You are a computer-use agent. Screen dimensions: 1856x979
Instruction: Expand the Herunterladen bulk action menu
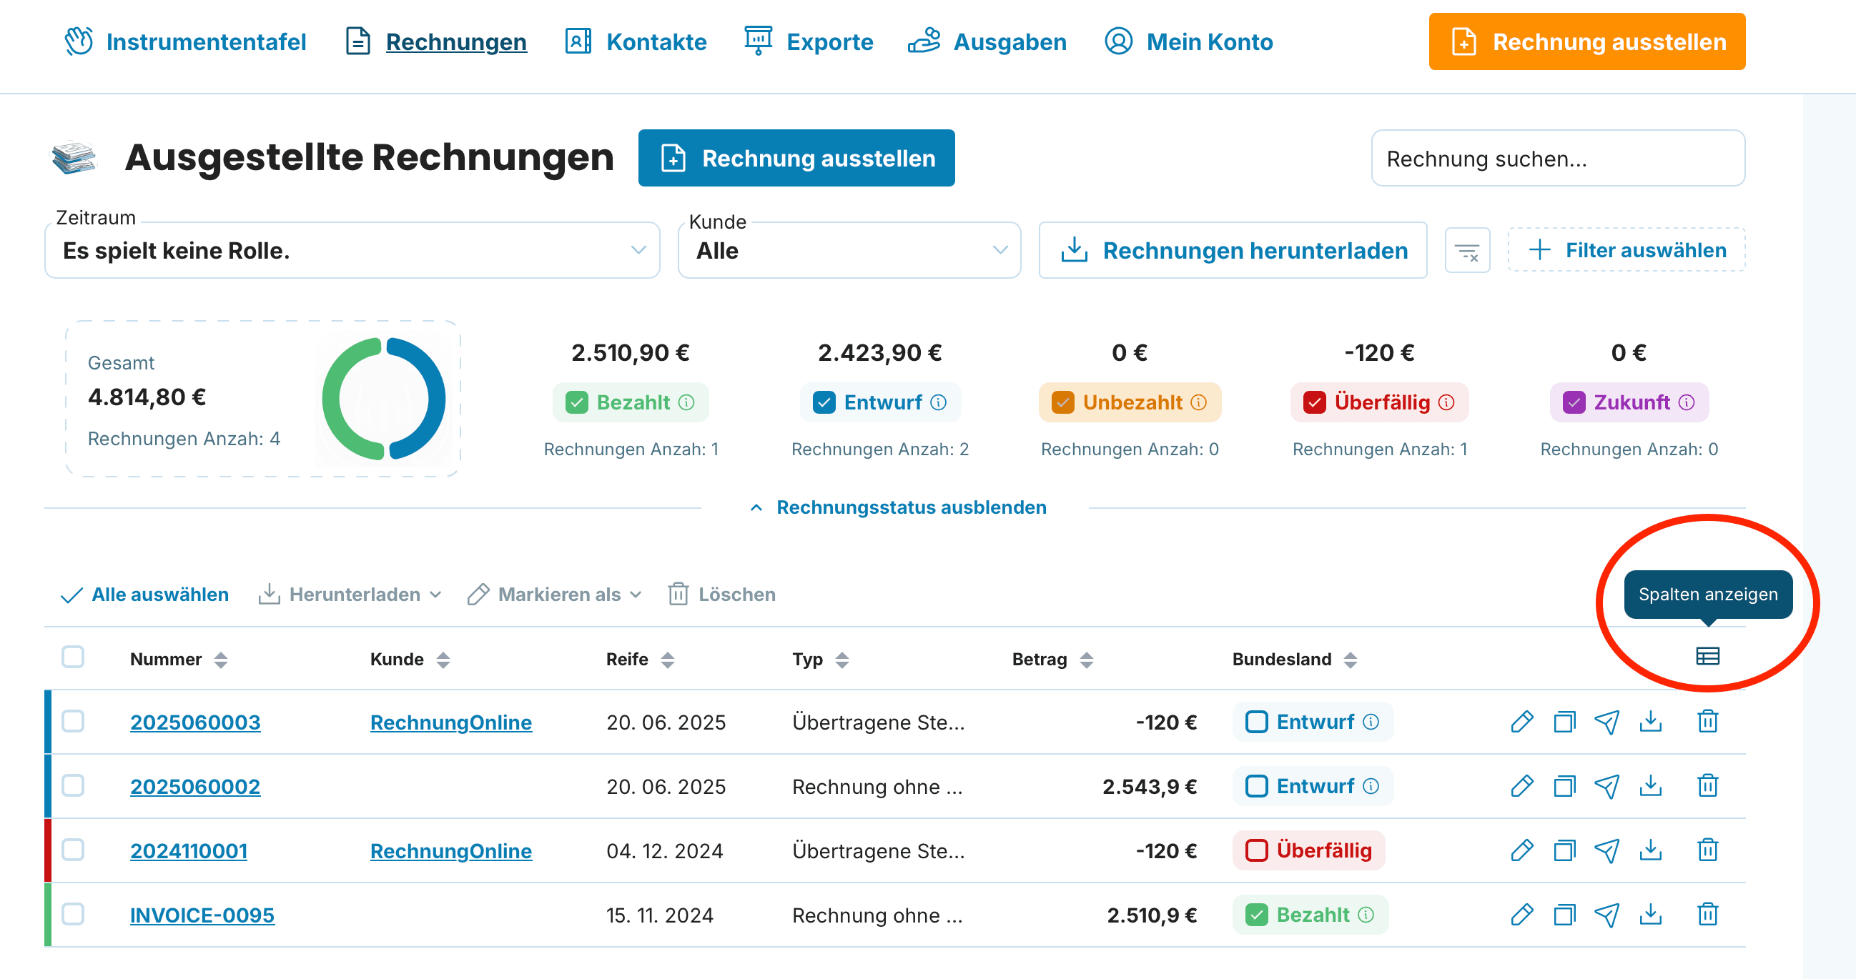[x=350, y=595]
